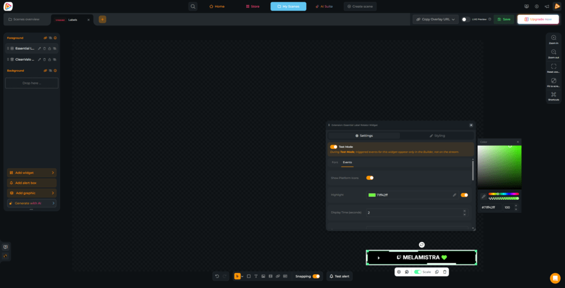Switch to the Styling tab
Screen dimensions: 565x288
click(437, 135)
